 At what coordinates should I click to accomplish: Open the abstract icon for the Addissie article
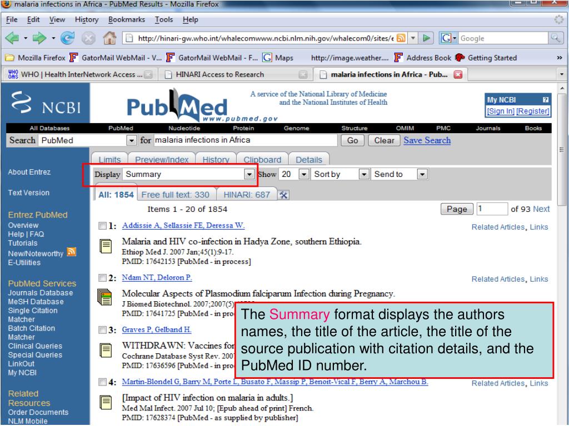coord(106,246)
